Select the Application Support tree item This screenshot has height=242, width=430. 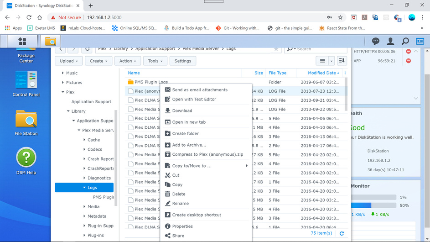[x=91, y=102]
